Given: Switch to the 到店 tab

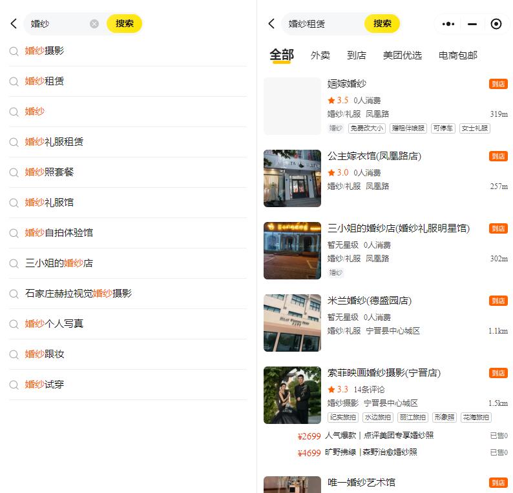Looking at the screenshot, I should (x=357, y=55).
